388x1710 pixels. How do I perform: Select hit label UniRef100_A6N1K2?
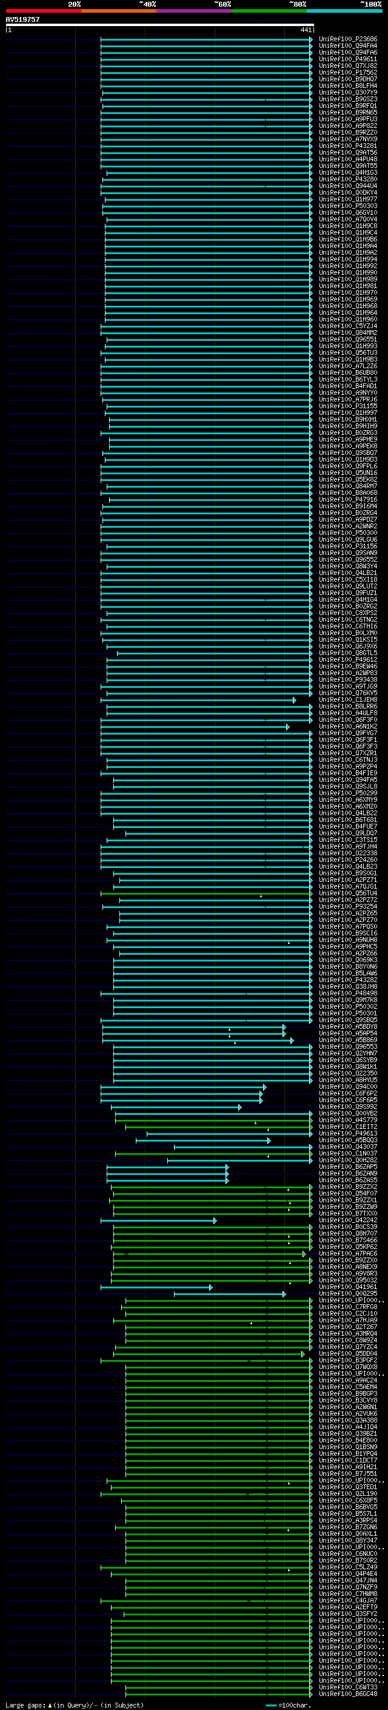pyautogui.click(x=348, y=726)
